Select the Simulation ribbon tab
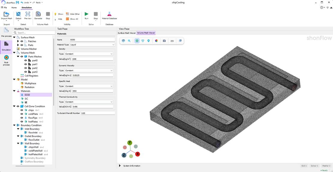The height and width of the screenshot is (172, 333). [x=26, y=7]
